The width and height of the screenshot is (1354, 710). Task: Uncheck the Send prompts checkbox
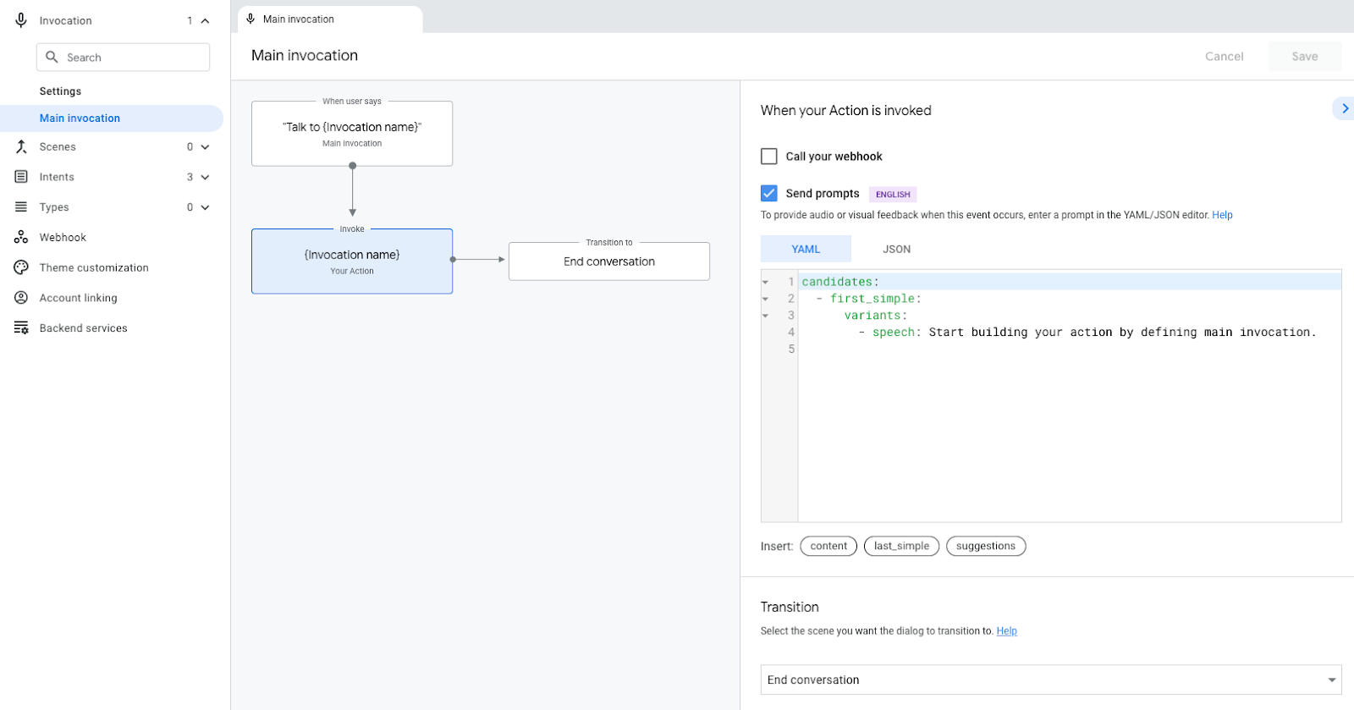pyautogui.click(x=769, y=194)
